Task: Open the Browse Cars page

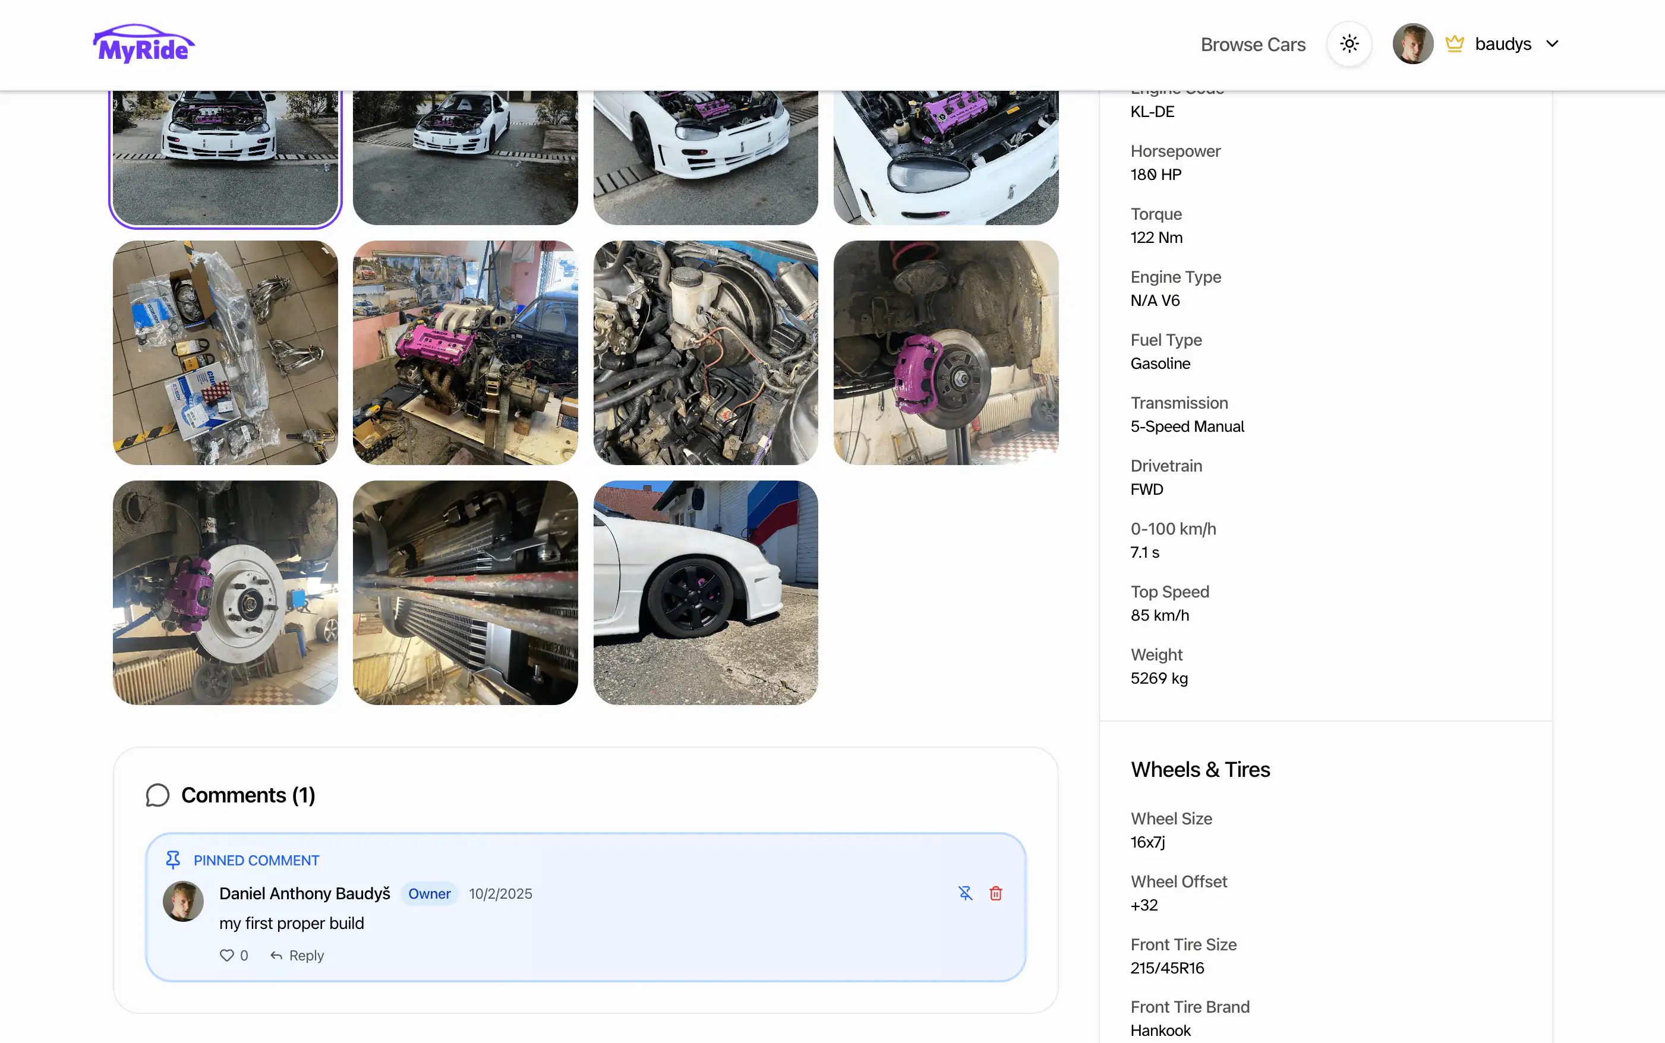Action: point(1253,45)
